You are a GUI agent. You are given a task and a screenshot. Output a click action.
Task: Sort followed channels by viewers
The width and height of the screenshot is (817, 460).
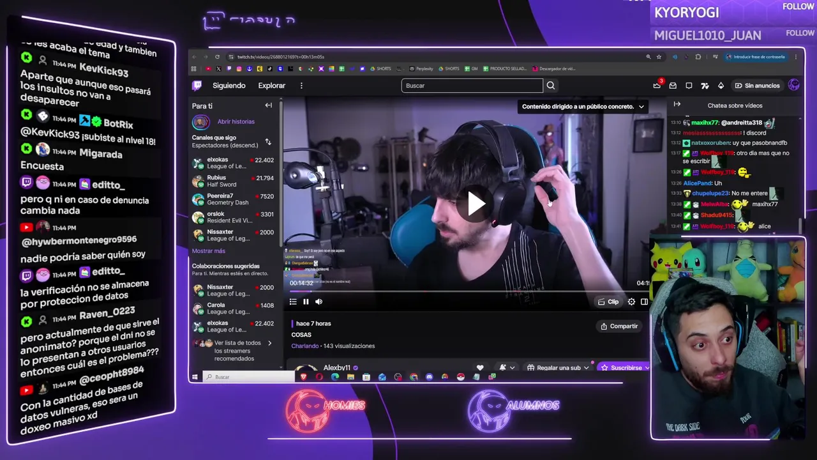268,142
